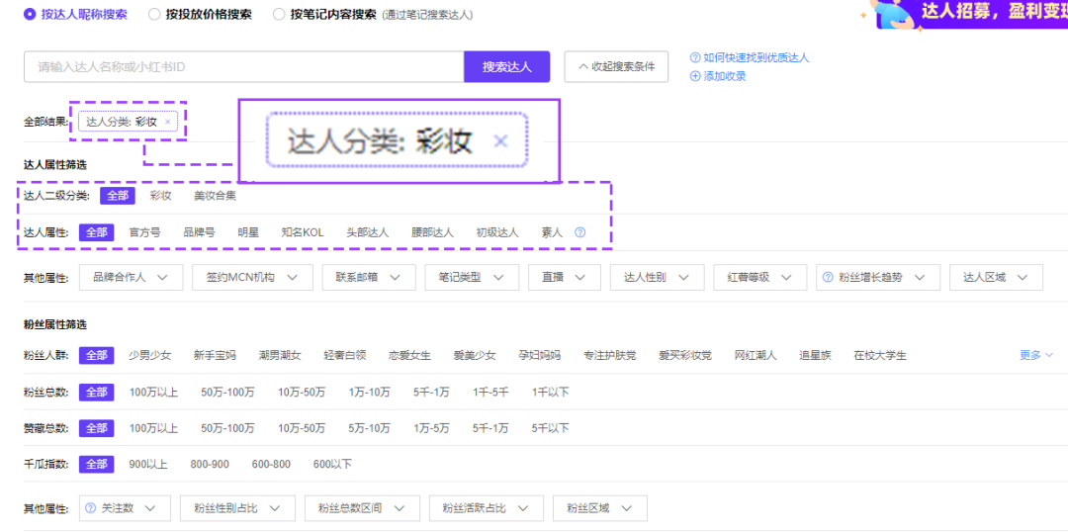Screen dimensions: 1068x532
Task: Remove the 达人分类: 彩妆 filter tag
Action: coord(167,122)
